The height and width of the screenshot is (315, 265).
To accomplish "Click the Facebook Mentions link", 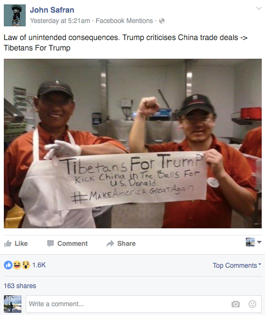I will point(124,21).
